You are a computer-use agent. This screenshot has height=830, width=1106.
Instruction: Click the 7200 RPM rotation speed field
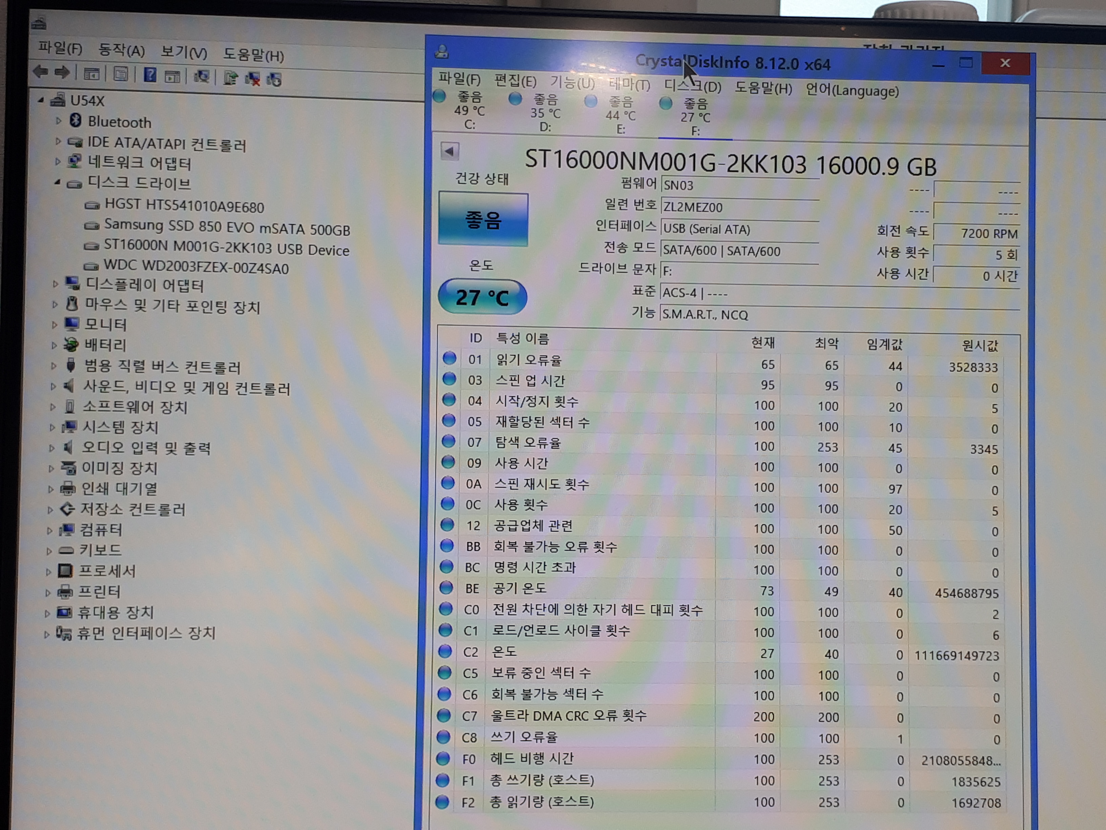977,233
